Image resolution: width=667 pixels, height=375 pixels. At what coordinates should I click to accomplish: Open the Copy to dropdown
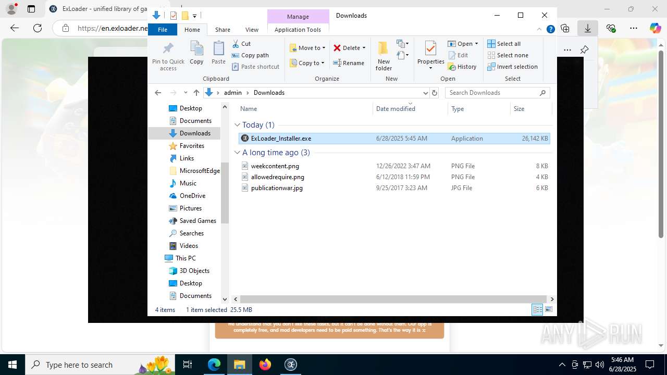pos(307,63)
